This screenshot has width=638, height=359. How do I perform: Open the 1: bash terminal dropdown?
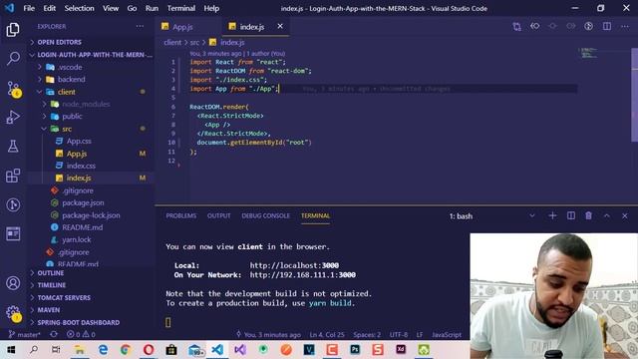click(491, 216)
